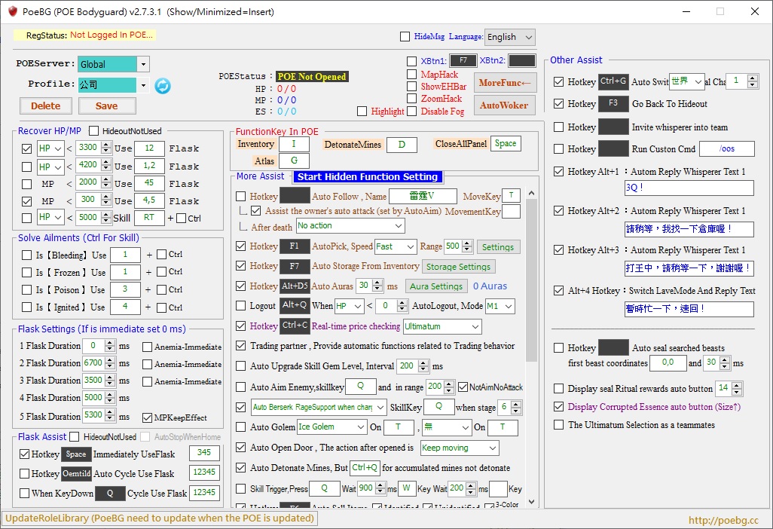This screenshot has width=773, height=529.
Task: Click the More Assist vertical scrollbar
Action: click(x=531, y=281)
